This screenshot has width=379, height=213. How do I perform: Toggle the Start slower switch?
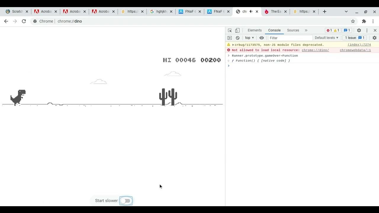[126, 201]
